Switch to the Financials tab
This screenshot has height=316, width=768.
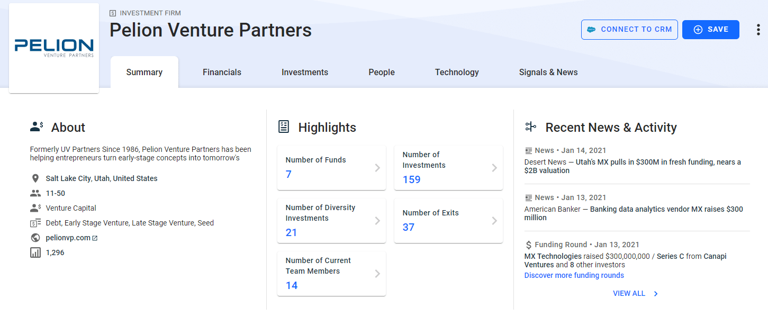tap(222, 73)
